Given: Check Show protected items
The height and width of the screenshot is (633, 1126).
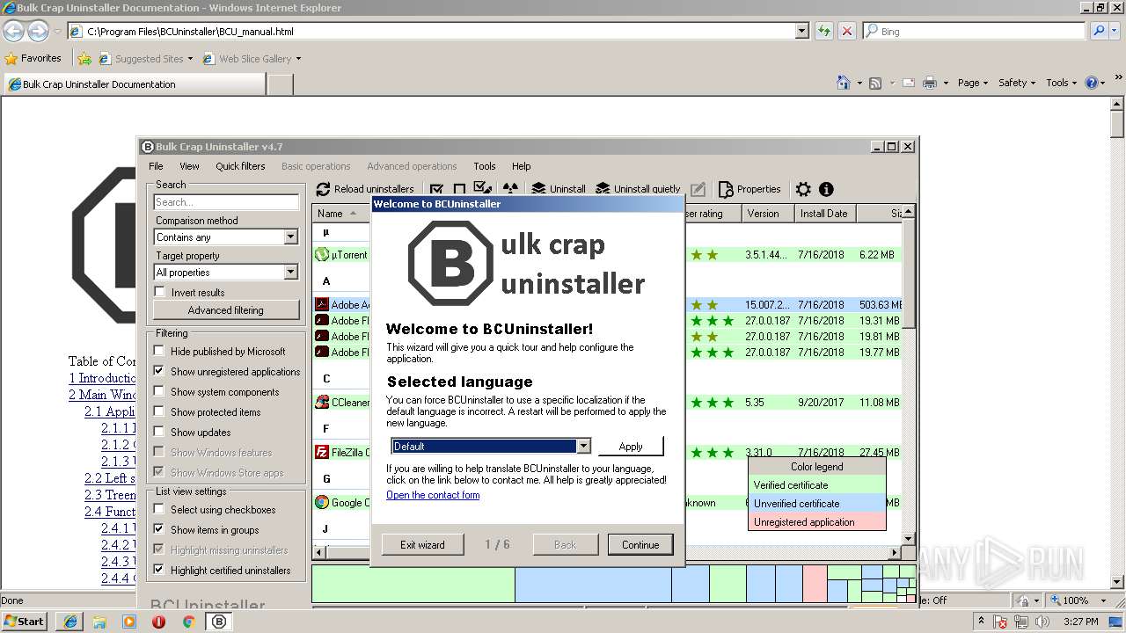Looking at the screenshot, I should coord(159,411).
